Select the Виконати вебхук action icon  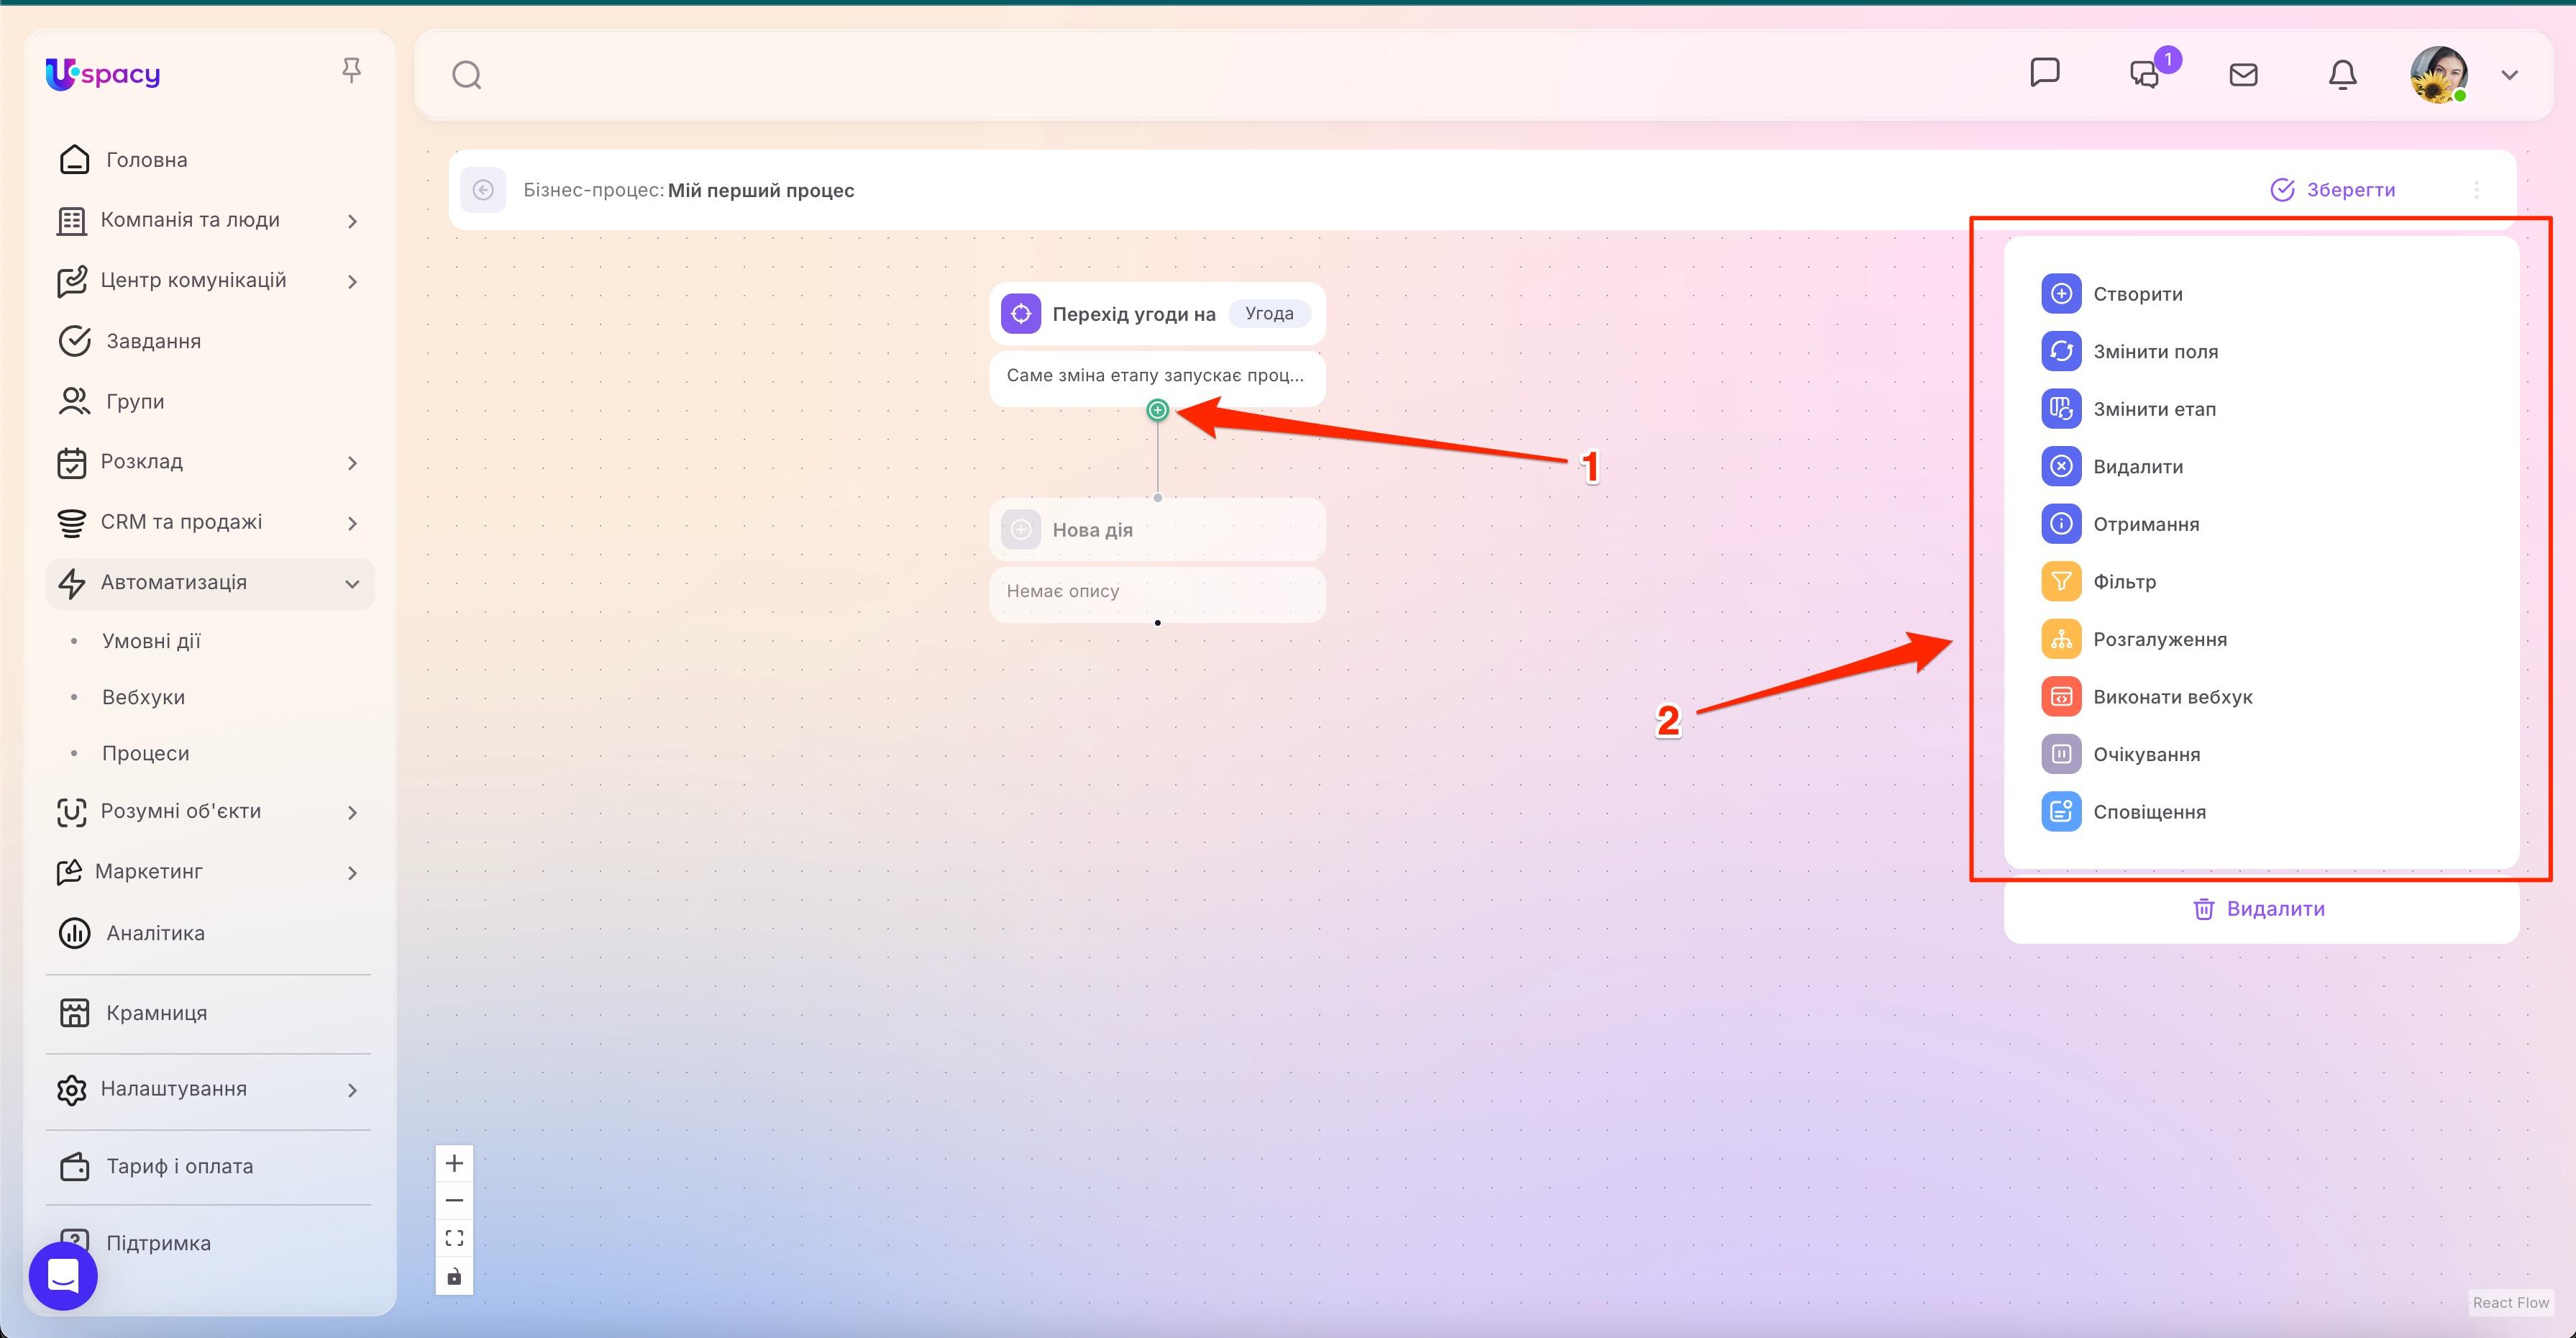(x=2061, y=696)
